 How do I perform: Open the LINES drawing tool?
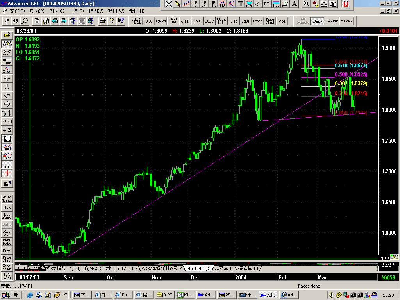7,147
